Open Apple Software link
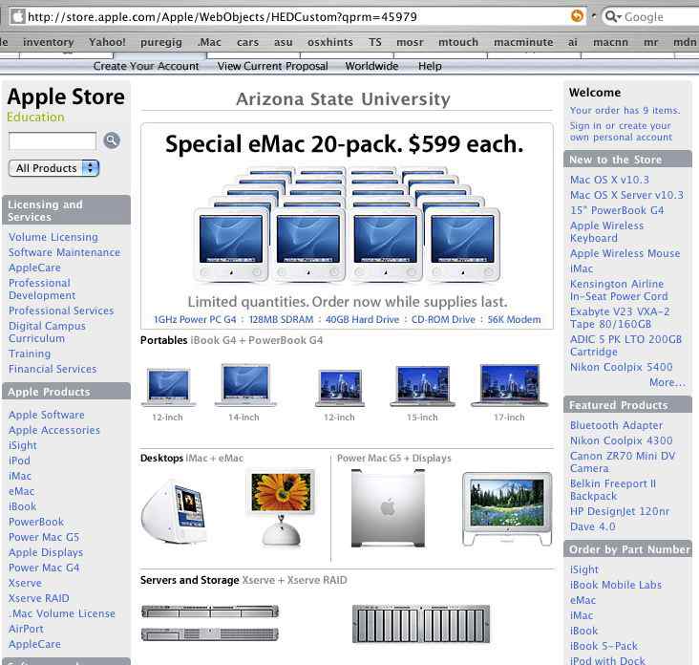Viewport: 699px width, 665px height. tap(47, 415)
